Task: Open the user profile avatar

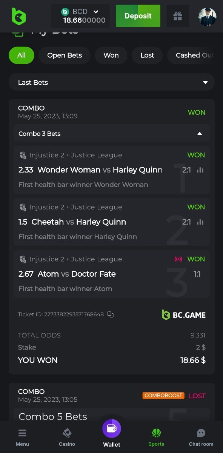Action: coord(208,17)
